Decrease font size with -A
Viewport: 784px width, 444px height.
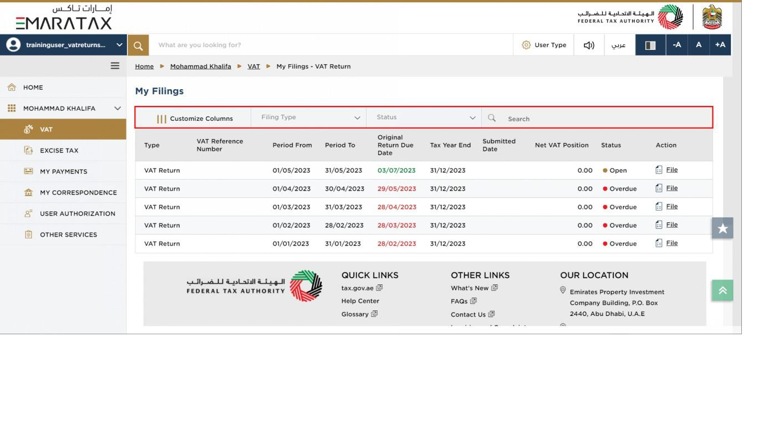tap(676, 45)
